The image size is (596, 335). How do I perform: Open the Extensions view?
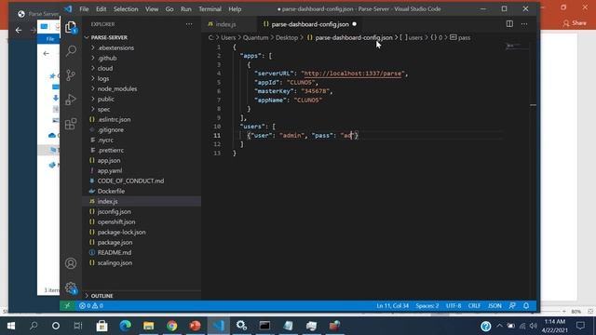pyautogui.click(x=71, y=124)
